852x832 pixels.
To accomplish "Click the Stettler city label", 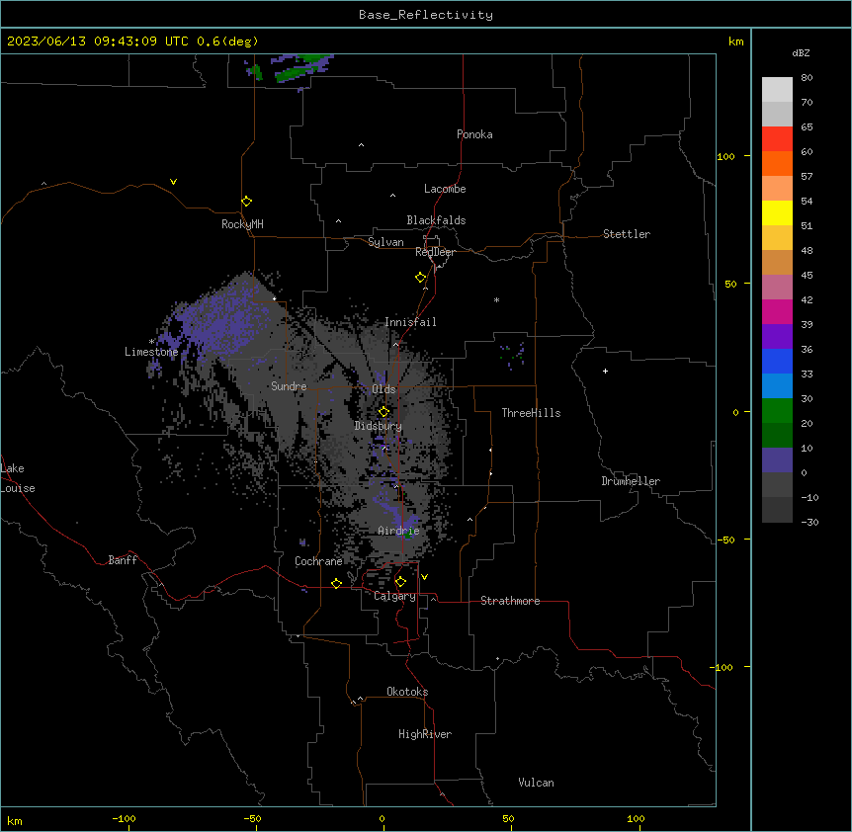I will tap(626, 234).
